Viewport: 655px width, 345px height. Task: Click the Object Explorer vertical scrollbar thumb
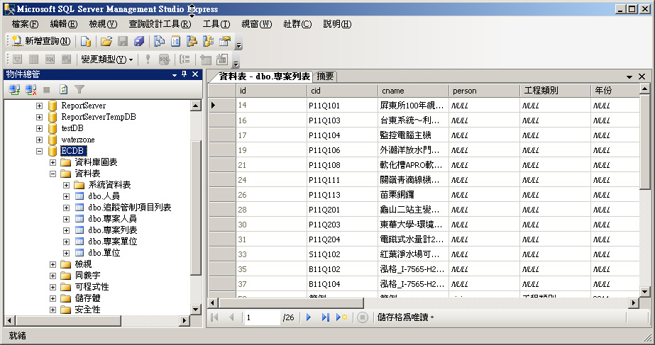[x=195, y=208]
